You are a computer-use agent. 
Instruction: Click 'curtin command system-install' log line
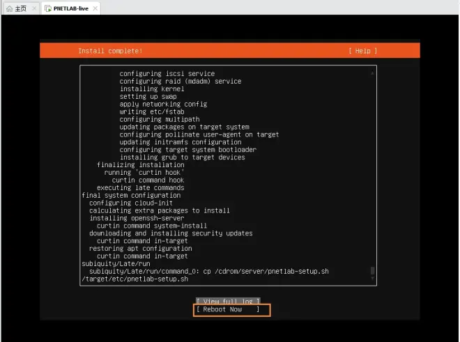[x=152, y=226]
